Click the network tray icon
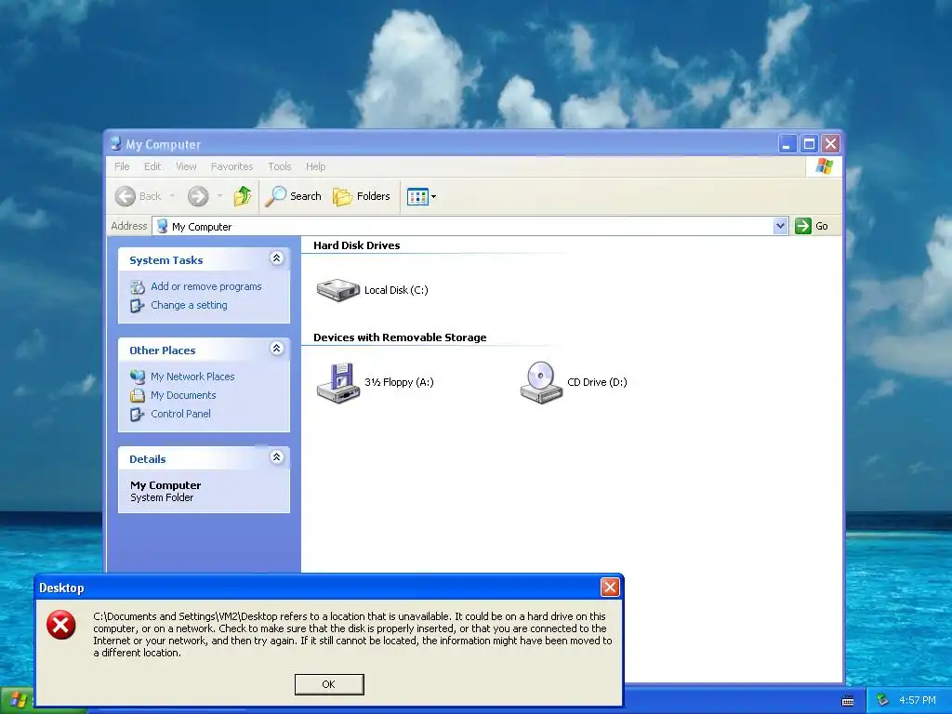Viewport: 952px width, 714px height. pos(883,701)
